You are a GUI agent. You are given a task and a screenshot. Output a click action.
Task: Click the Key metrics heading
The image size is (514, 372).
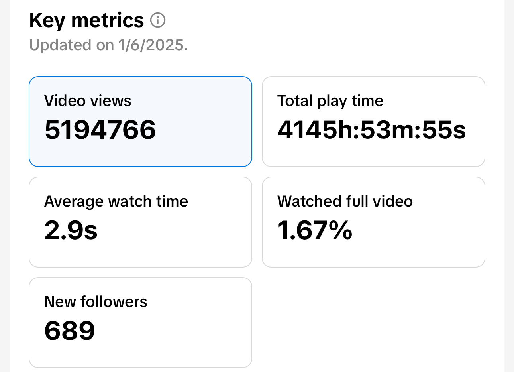86,20
